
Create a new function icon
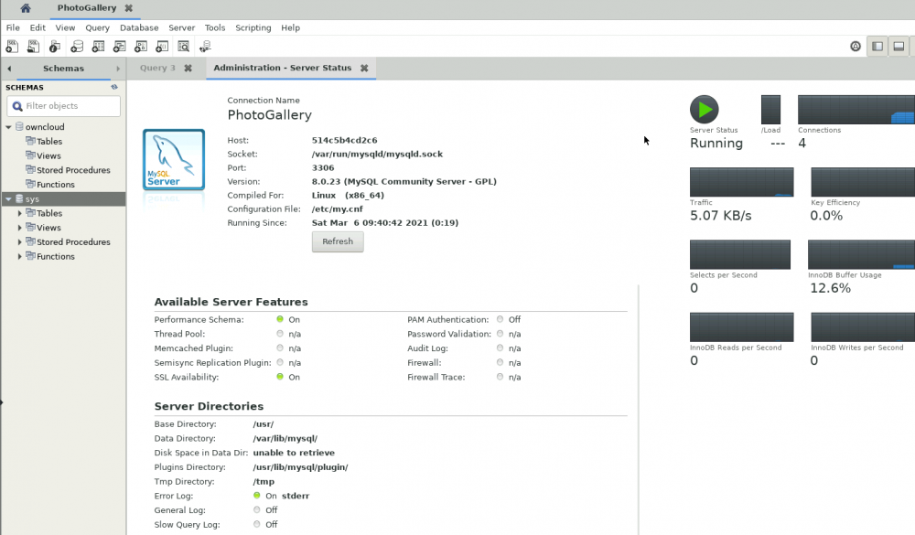click(x=162, y=46)
